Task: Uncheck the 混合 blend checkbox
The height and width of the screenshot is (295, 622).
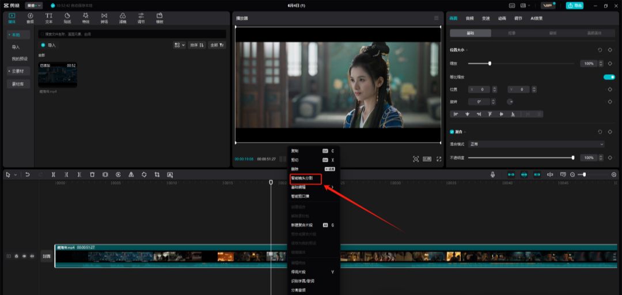Action: point(452,132)
